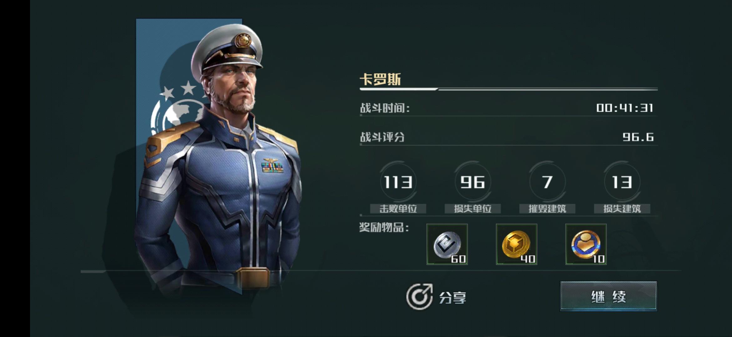This screenshot has height=337, width=732.
Task: Click the 摧毁建筑 label
Action: click(x=547, y=209)
